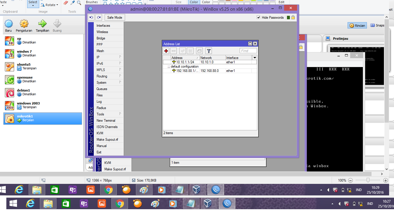This screenshot has width=394, height=221.
Task: Open New Terminal from the WinBox menu
Action: click(x=109, y=121)
